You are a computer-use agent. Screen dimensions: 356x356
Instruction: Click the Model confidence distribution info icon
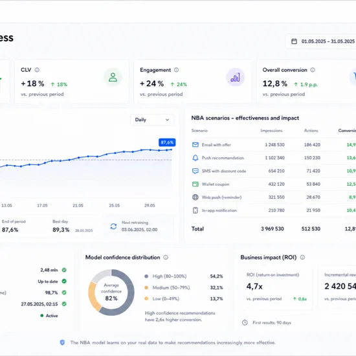coord(166,257)
